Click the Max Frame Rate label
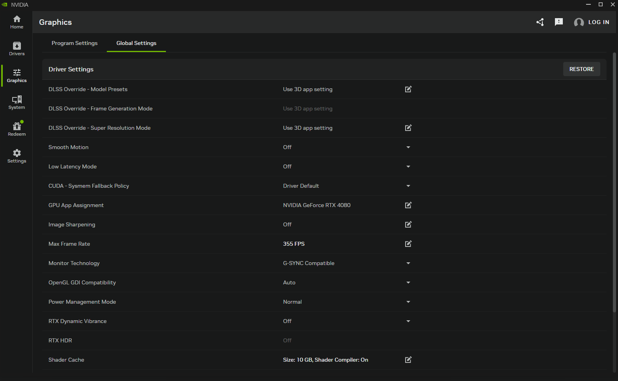618x381 pixels. (69, 244)
